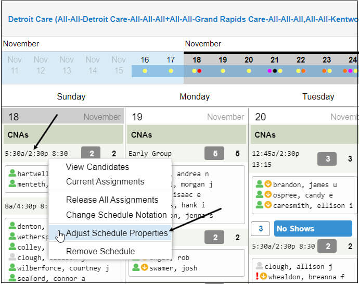Choose View Candidates from context menu
This screenshot has width=359, height=284.
pos(97,167)
